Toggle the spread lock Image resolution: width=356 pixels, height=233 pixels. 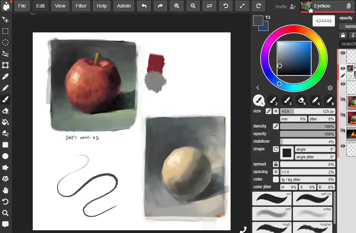[276, 164]
